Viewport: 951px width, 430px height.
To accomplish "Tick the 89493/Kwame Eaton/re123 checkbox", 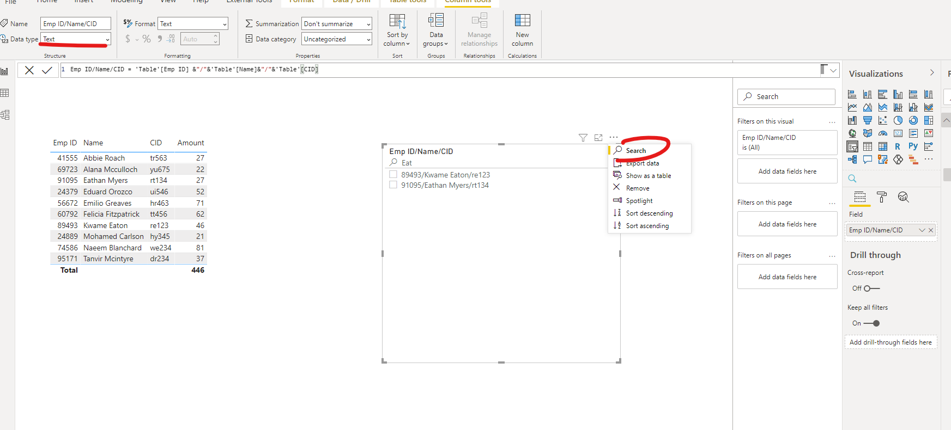I will [x=393, y=175].
